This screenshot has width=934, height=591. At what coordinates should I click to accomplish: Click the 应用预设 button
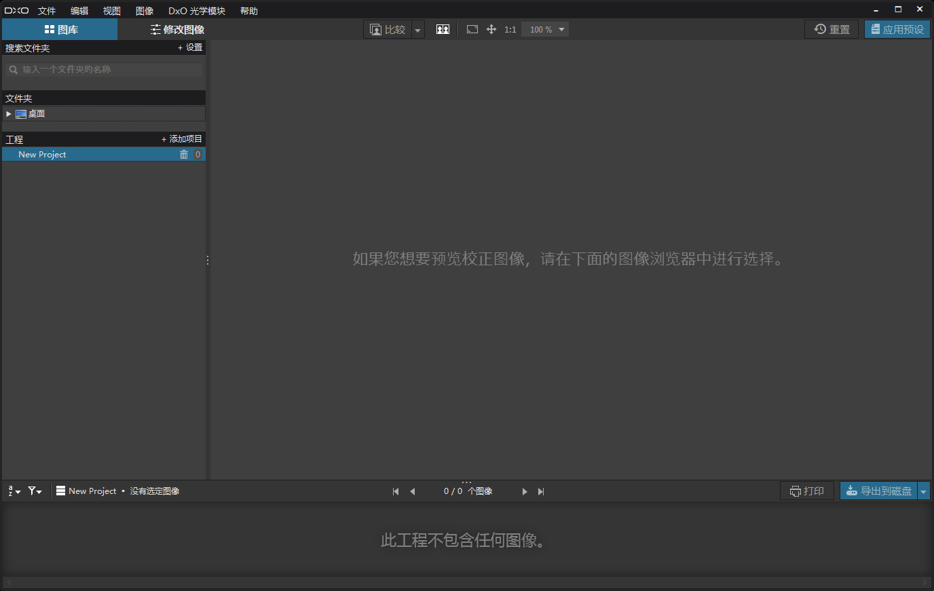point(897,30)
